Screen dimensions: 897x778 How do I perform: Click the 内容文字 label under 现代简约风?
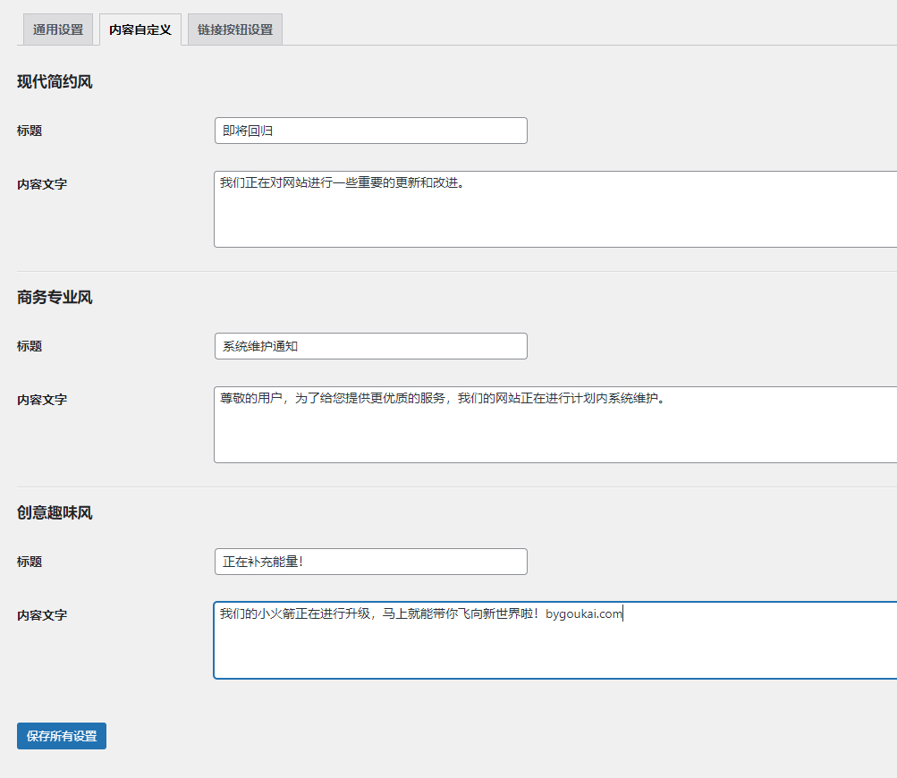coord(42,185)
